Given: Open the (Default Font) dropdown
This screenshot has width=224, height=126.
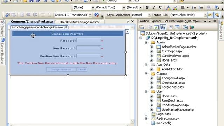Looking at the screenshot, I should (124, 7).
